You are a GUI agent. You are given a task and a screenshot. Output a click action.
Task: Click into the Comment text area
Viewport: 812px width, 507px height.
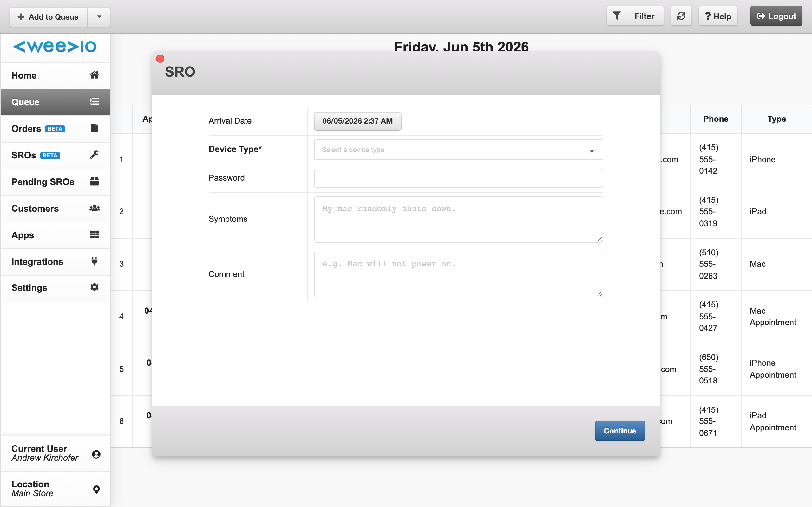[x=458, y=274]
